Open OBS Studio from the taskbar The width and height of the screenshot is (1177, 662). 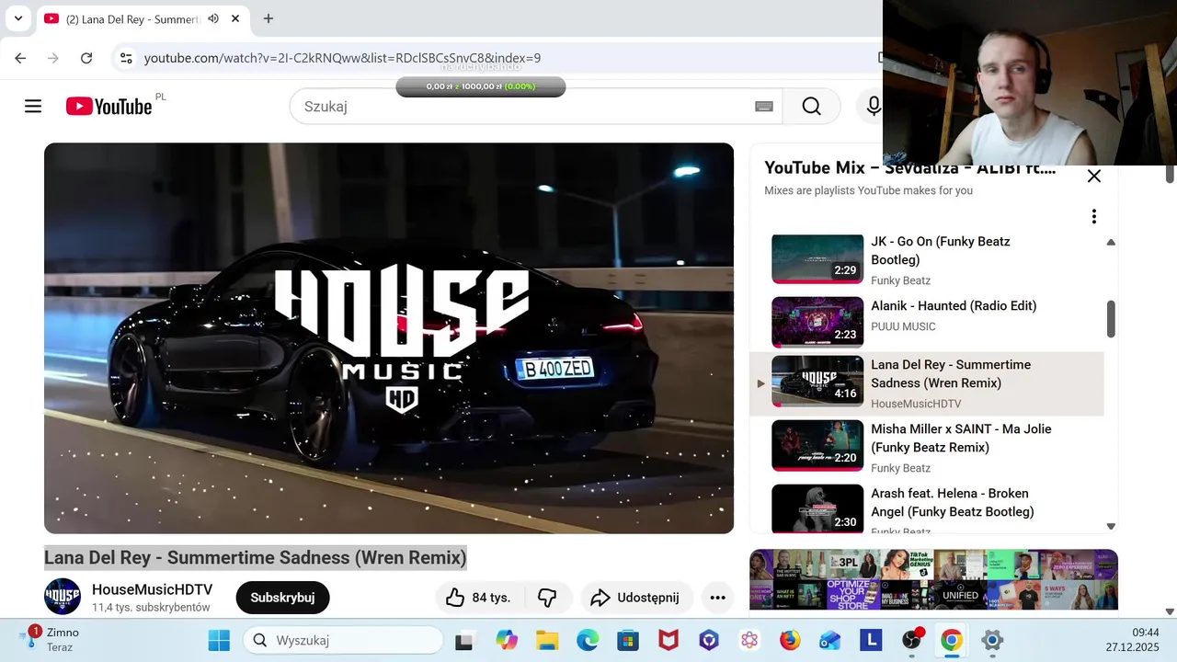[911, 641]
